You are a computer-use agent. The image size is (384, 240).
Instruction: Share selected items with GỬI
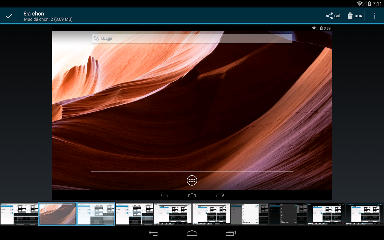pos(333,16)
